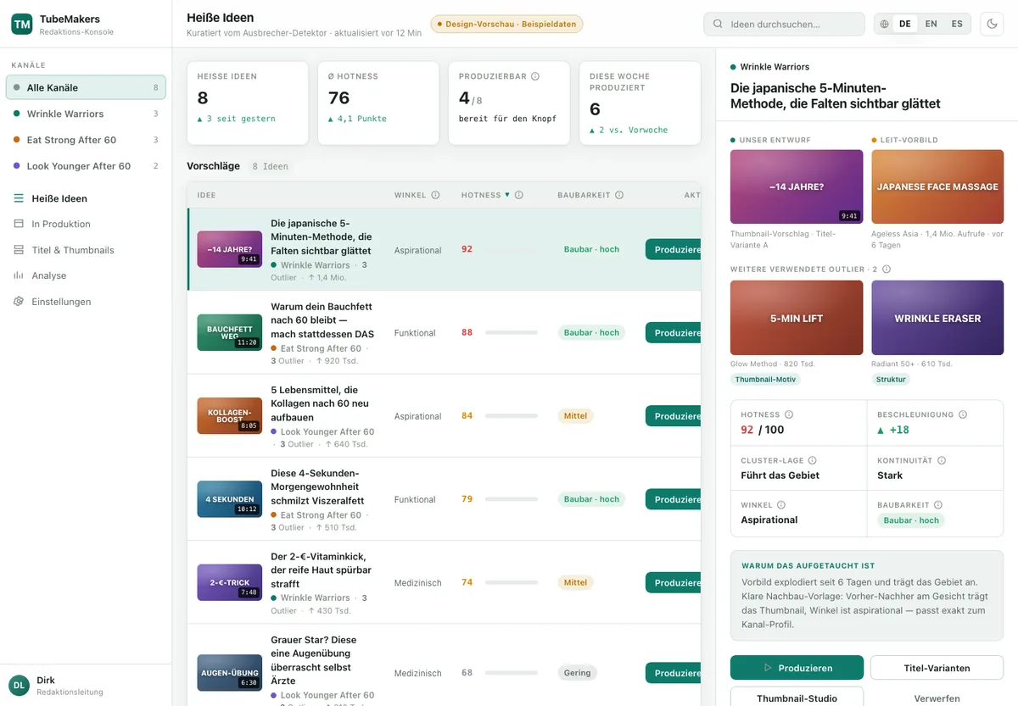Filter by Wrinkle Warriors channel in the sidebar
Screen dimensions: 1018x706
86,114
